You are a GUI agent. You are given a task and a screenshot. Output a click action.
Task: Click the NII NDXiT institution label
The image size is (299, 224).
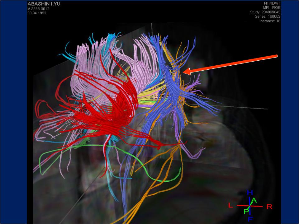(272, 3)
